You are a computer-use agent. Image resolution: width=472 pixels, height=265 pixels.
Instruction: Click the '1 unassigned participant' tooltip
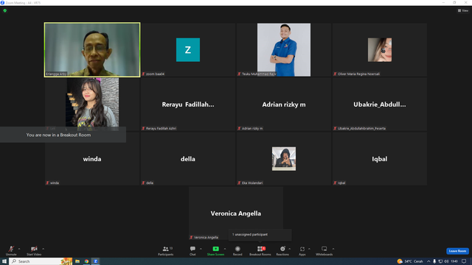point(260,235)
